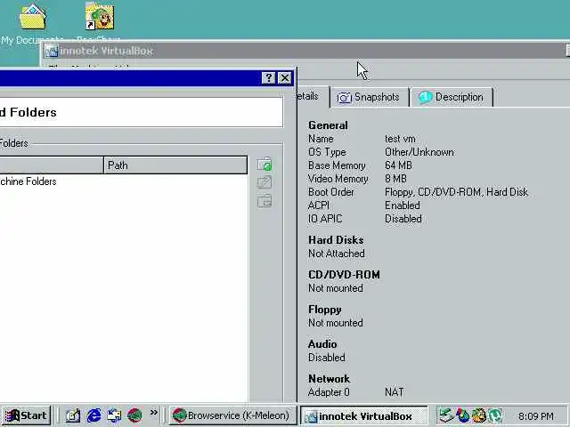Click the taskbar clock showing 8:09 PM
570x427 pixels.
click(536, 415)
